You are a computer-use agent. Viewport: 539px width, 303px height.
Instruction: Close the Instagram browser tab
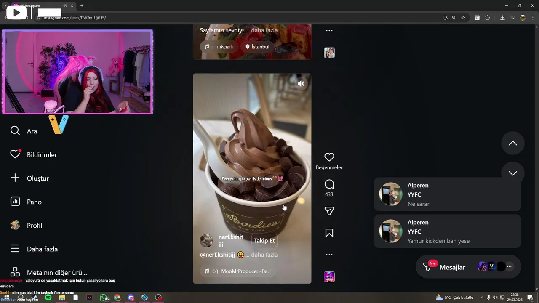click(72, 6)
